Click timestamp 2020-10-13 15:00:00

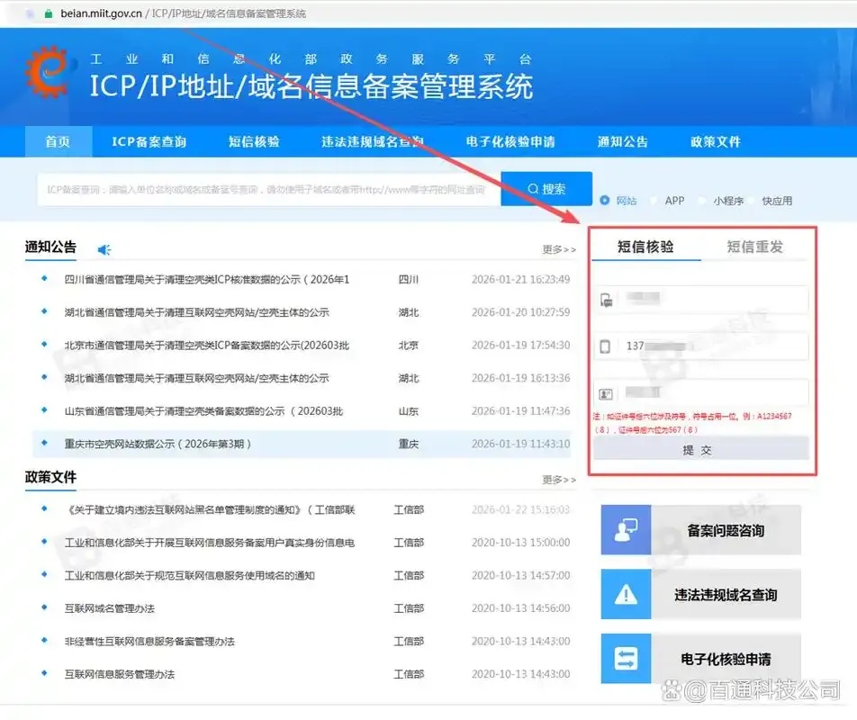(521, 543)
